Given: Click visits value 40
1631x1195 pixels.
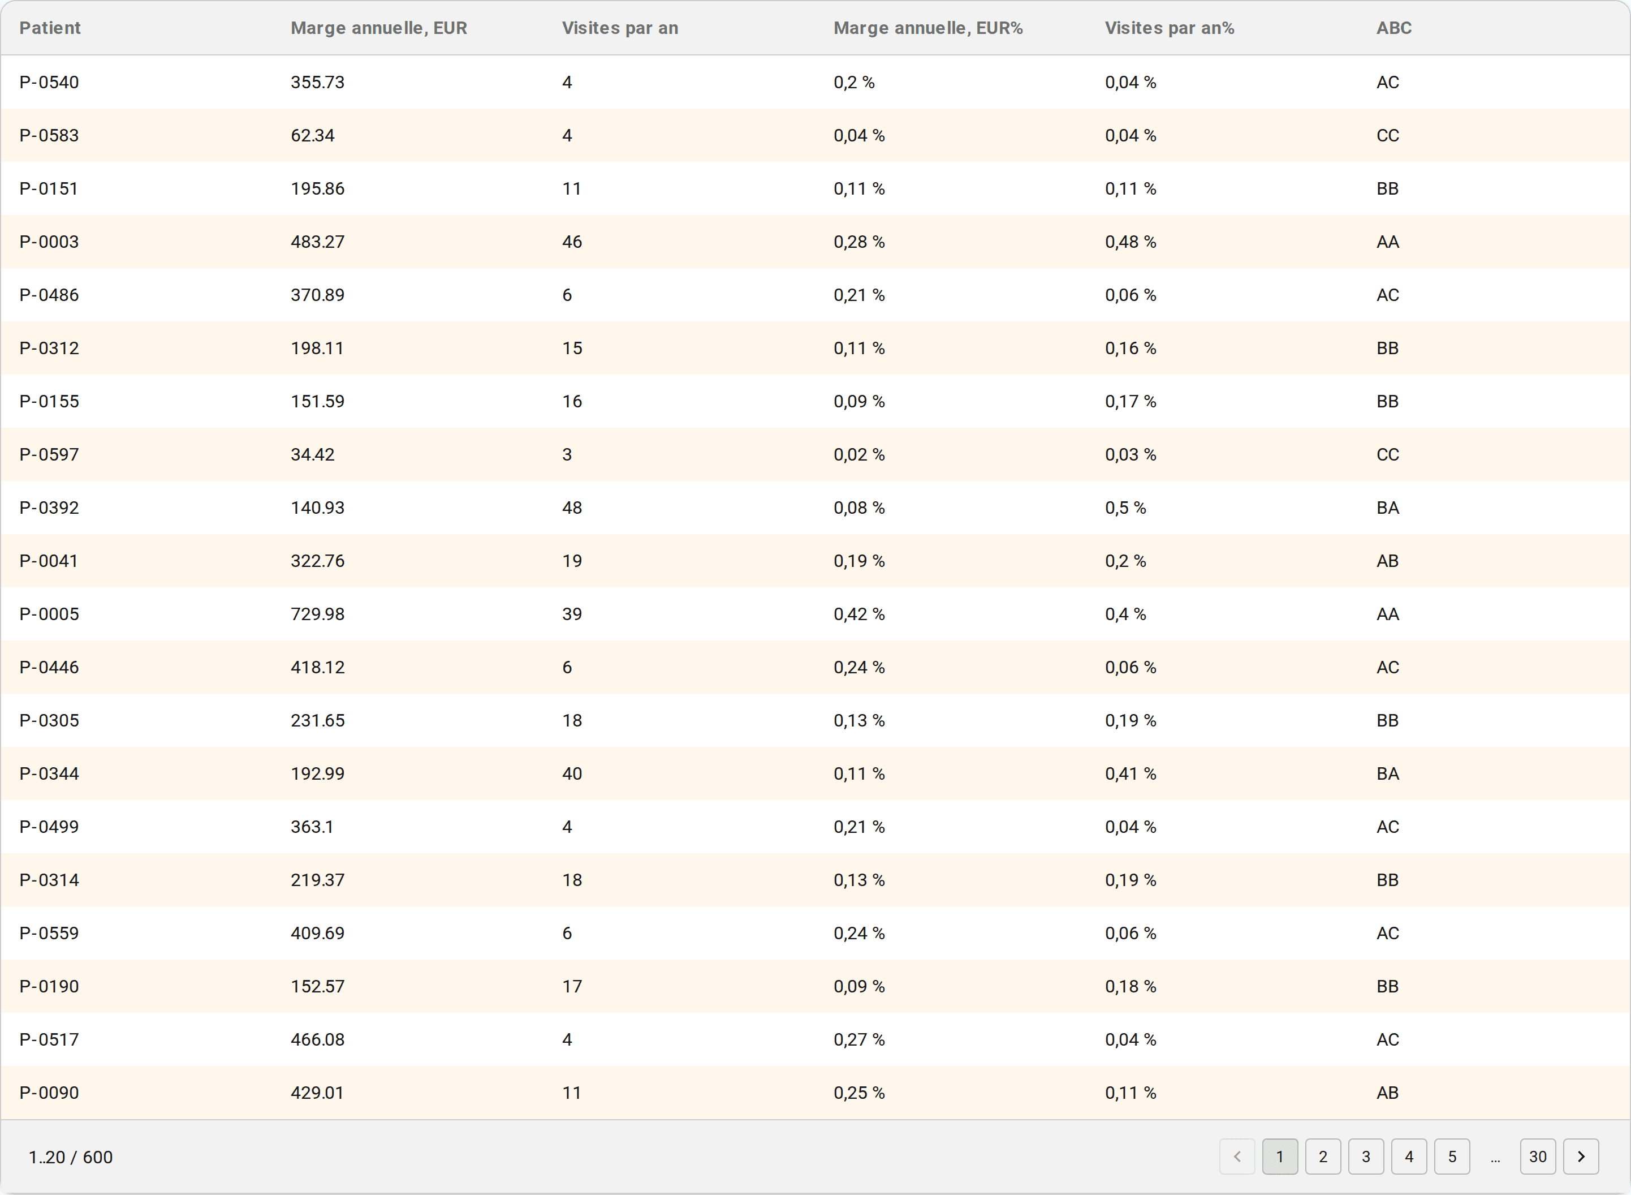Looking at the screenshot, I should pyautogui.click(x=572, y=773).
